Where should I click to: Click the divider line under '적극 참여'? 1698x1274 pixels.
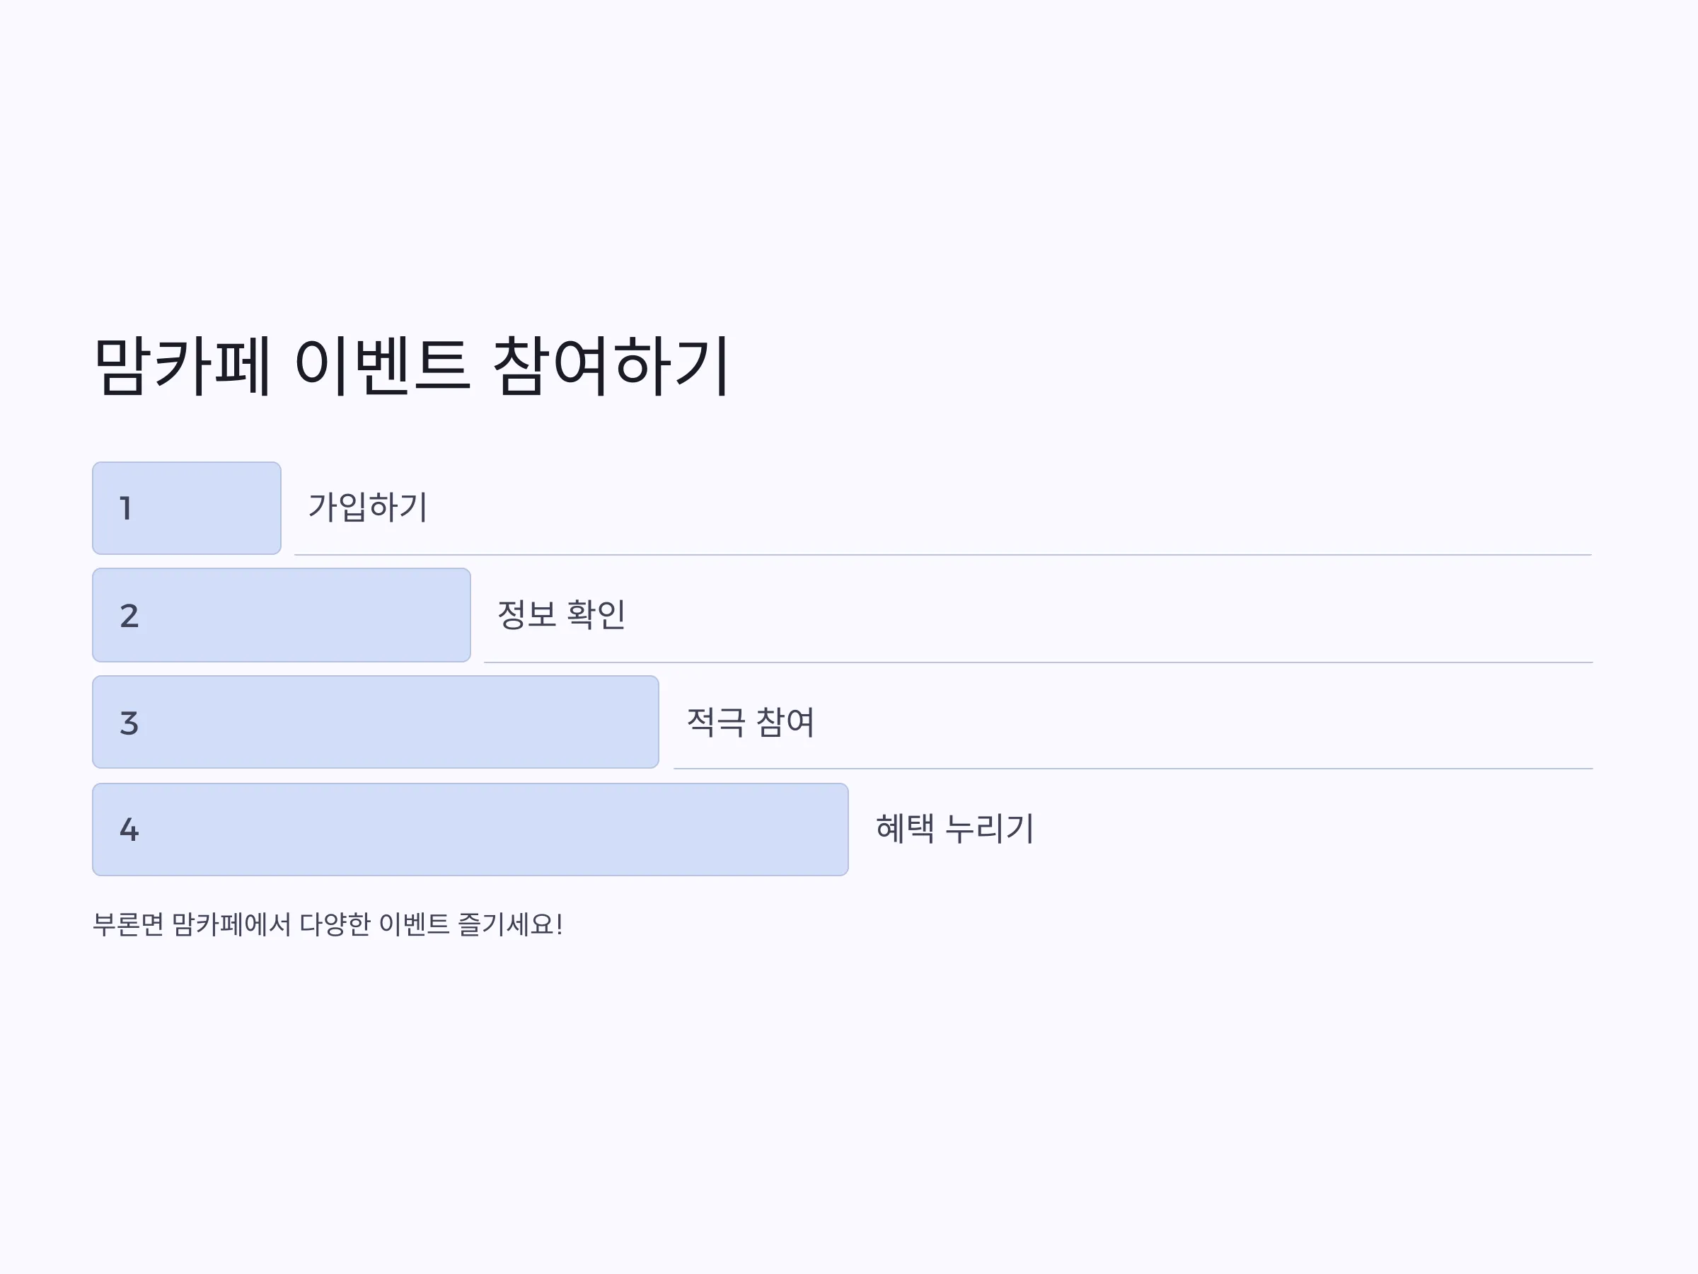click(1133, 768)
